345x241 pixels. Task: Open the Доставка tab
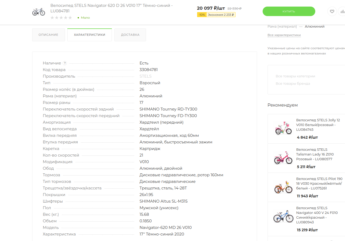click(130, 35)
